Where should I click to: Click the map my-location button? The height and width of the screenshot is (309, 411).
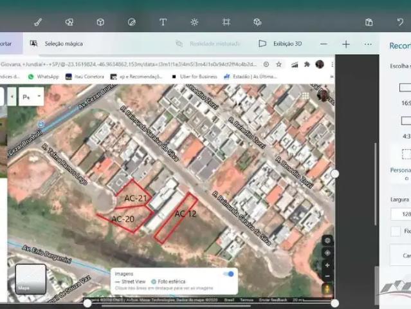click(327, 241)
